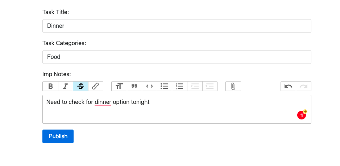Image resolution: width=340 pixels, height=166 pixels.
Task: Attach a file with the paperclip icon
Action: tap(233, 86)
